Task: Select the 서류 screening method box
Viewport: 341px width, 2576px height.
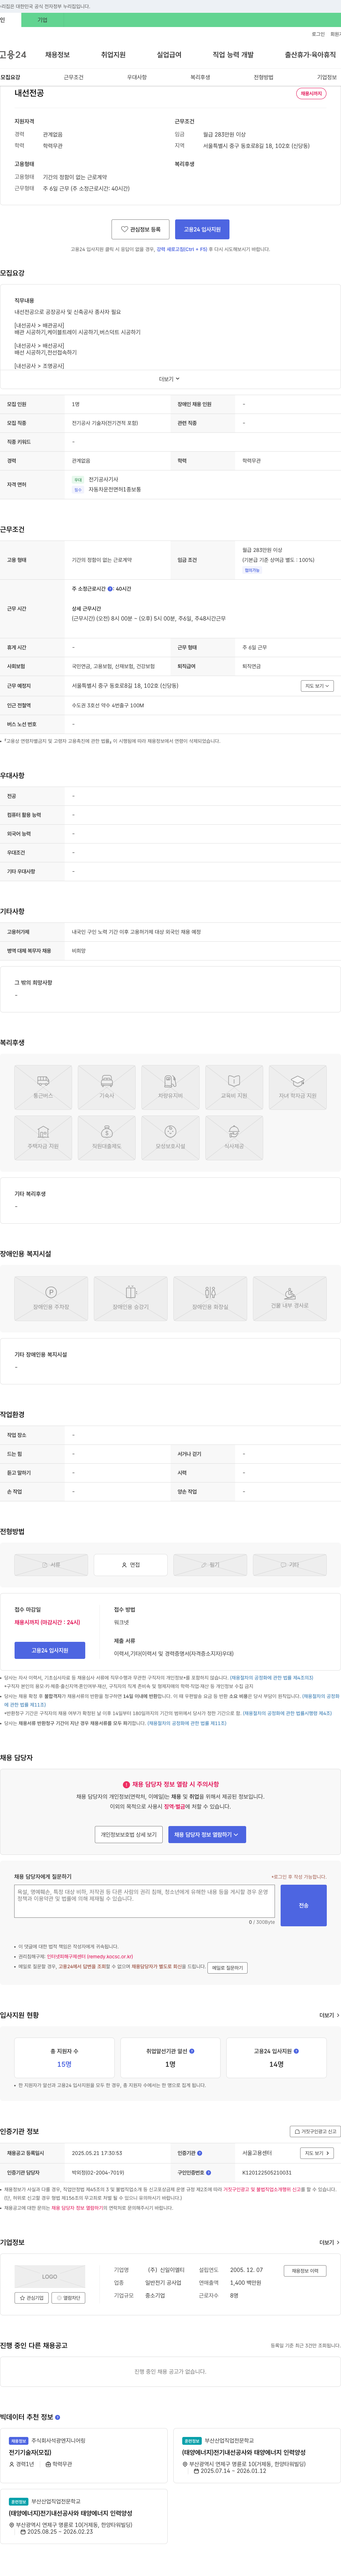Action: (x=51, y=1565)
